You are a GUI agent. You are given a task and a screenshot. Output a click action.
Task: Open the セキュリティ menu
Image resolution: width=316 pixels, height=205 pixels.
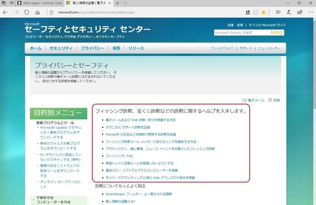tap(61, 48)
